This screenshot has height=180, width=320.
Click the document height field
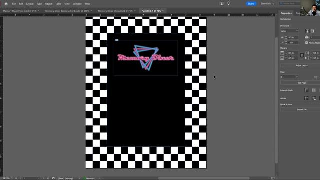tap(293, 42)
